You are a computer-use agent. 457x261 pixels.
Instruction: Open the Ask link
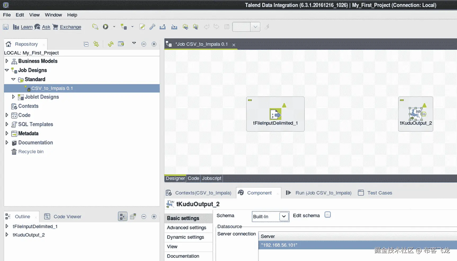(46, 27)
